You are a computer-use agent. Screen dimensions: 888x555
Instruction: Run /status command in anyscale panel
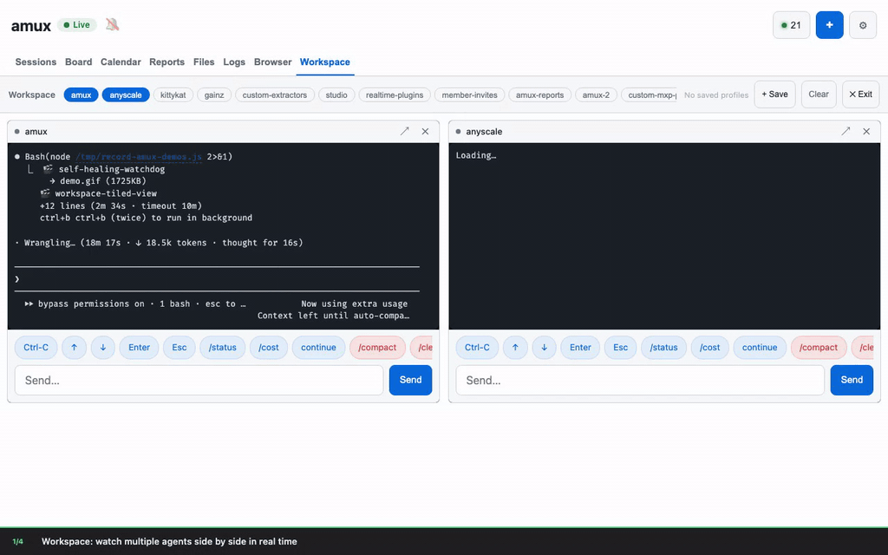click(663, 347)
